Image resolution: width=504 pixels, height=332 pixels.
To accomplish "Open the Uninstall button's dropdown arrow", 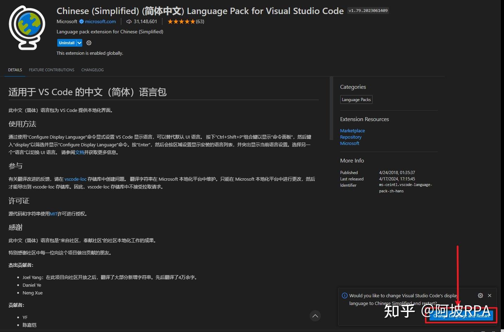I will coord(79,42).
